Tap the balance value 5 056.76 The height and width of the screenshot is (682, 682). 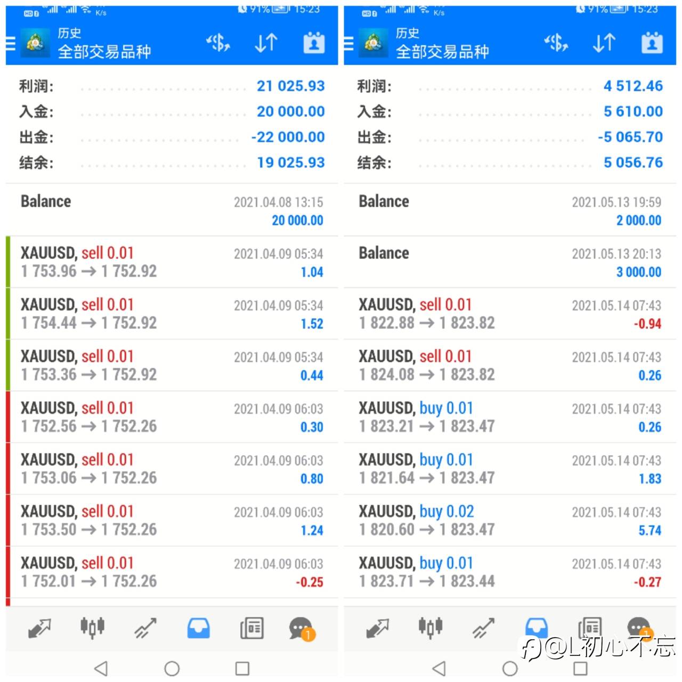point(633,163)
